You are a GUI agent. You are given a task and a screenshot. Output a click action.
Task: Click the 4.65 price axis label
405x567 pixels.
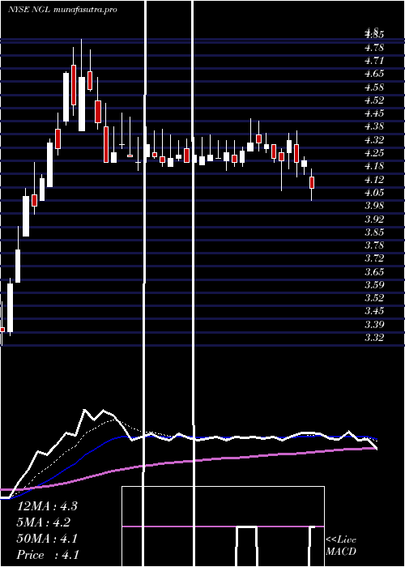pyautogui.click(x=374, y=74)
